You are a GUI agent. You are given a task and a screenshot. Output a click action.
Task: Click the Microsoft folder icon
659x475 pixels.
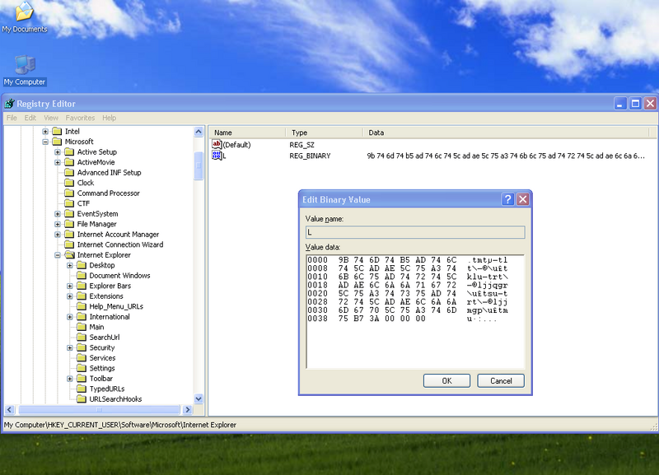[x=57, y=142]
